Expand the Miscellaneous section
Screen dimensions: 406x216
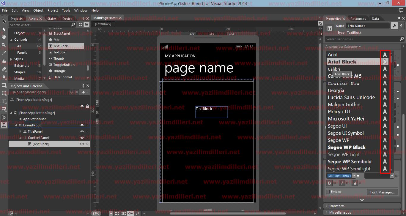(327, 212)
